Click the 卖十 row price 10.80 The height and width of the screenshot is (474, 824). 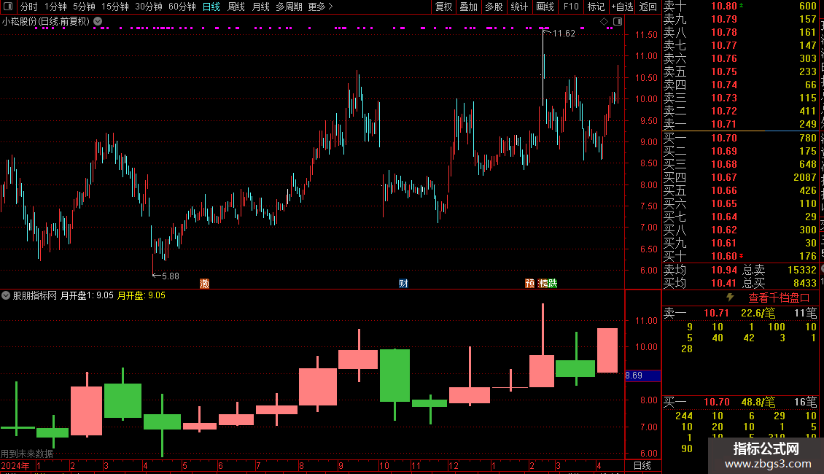pos(723,6)
